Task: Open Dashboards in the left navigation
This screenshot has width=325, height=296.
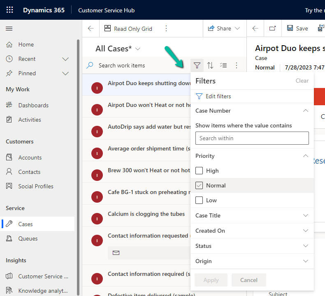Action: pos(33,105)
